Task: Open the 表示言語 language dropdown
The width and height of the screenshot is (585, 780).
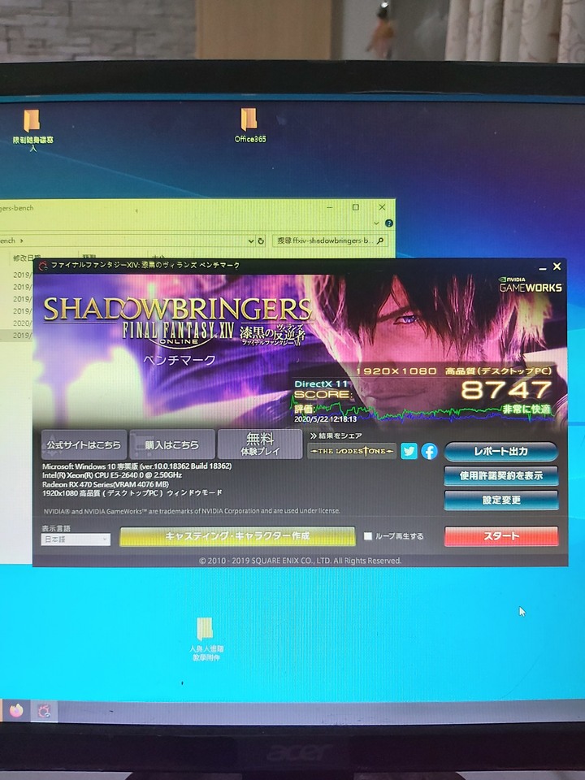Action: click(x=76, y=539)
